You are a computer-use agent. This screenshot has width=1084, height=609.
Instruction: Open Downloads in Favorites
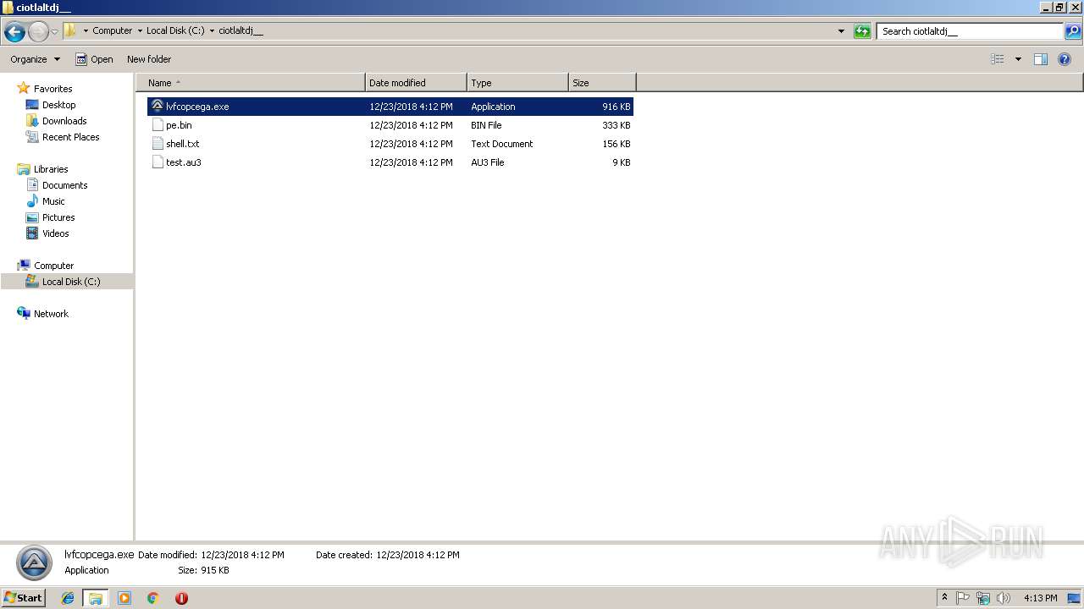pyautogui.click(x=64, y=121)
